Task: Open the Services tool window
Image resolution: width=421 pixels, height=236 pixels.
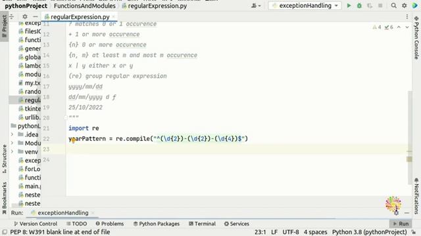Action: 237,224
